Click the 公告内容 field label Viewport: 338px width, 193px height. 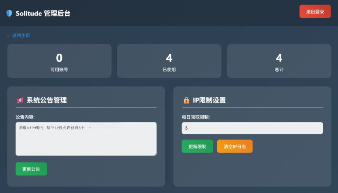[x=25, y=117]
